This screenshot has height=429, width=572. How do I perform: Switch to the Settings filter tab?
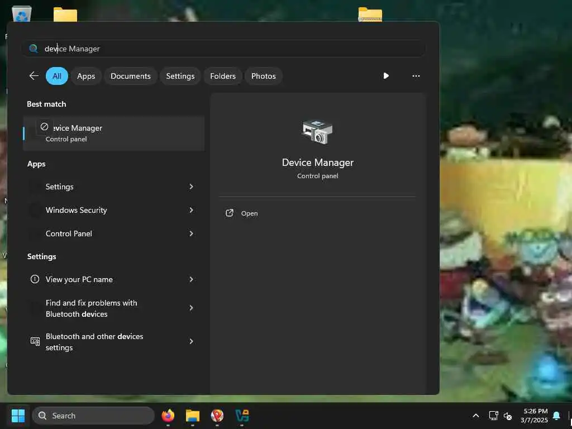180,76
